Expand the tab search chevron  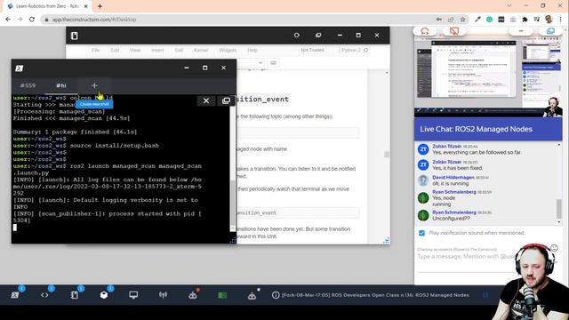[509, 6]
